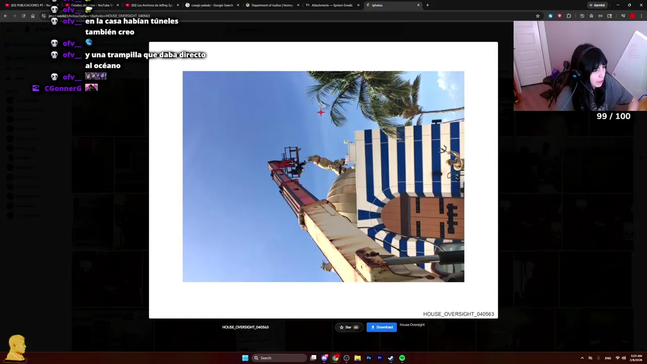The image size is (647, 364).
Task: Click the incognito-style figure toolbar icon
Action: pyautogui.click(x=591, y=16)
